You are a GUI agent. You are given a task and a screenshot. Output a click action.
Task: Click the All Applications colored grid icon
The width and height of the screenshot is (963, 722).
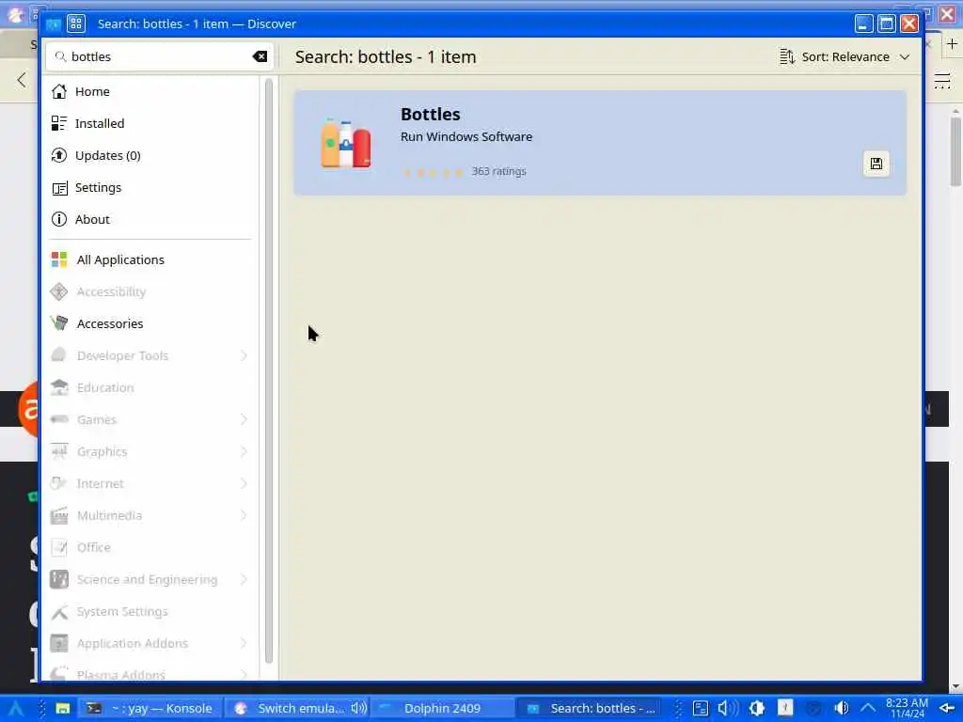pos(59,259)
